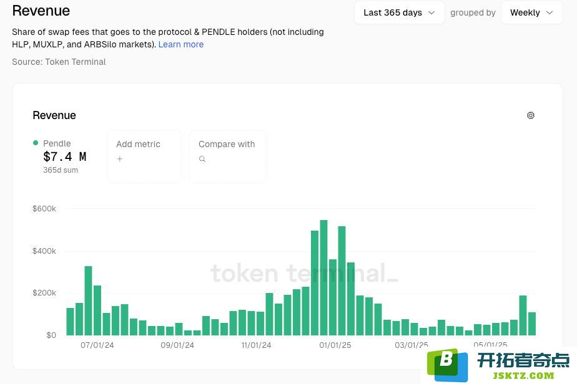Click the large Revenue page heading
The image size is (577, 384).
(x=41, y=11)
